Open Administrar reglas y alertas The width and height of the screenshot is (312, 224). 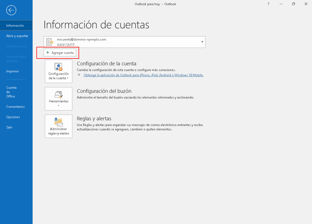tap(58, 126)
